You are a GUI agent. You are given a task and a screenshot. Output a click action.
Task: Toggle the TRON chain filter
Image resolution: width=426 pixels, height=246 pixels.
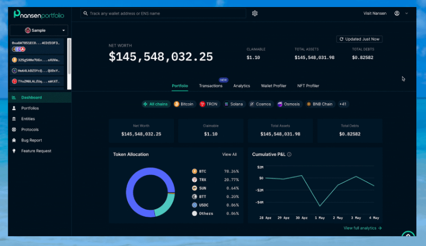(209, 104)
